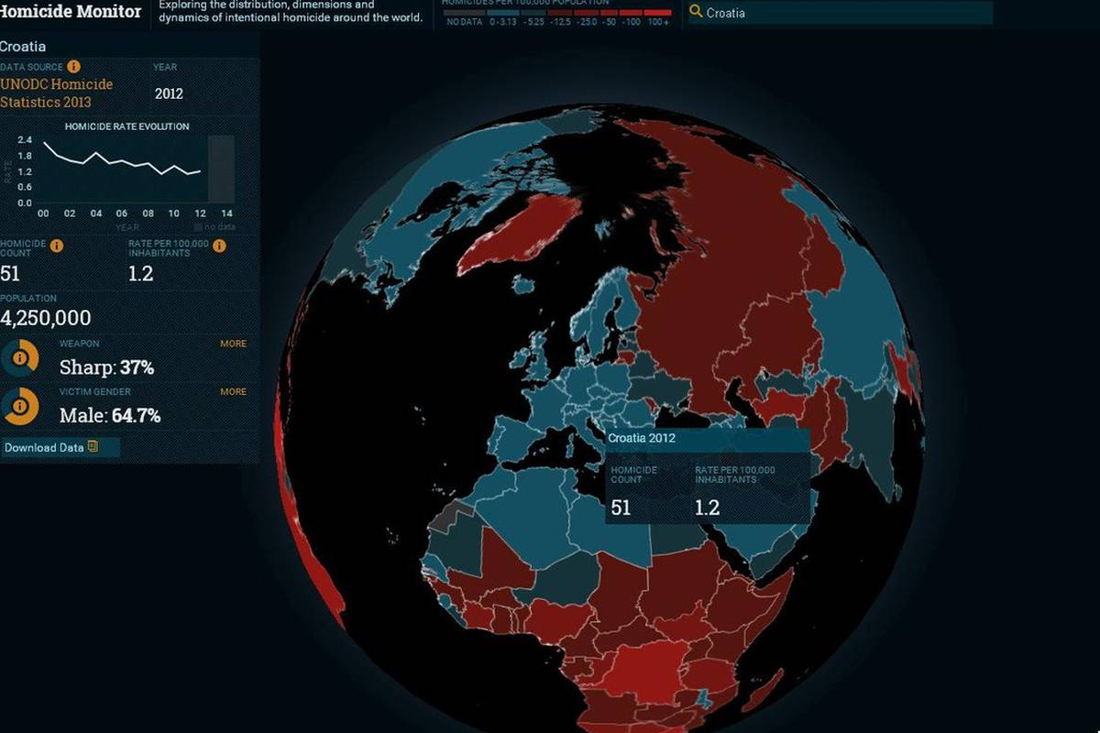Image resolution: width=1100 pixels, height=733 pixels.
Task: Open the Year 2012 selector
Action: (169, 93)
